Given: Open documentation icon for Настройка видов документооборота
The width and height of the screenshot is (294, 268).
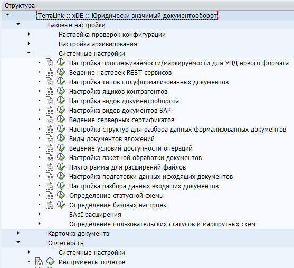Looking at the screenshot, I should [50, 101].
